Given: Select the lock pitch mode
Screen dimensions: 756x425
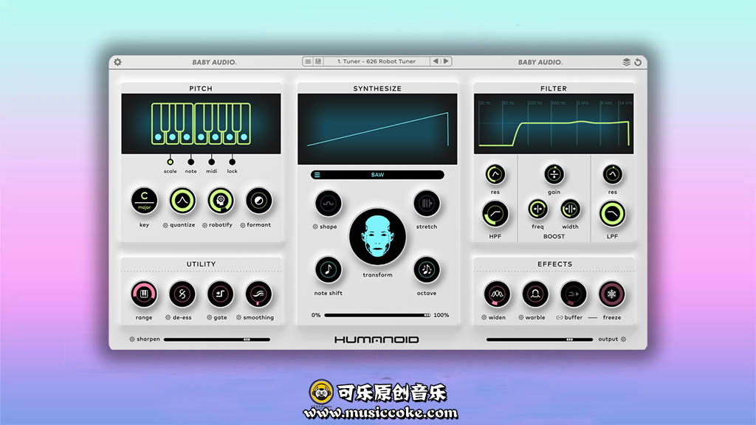Looking at the screenshot, I should coord(233,162).
